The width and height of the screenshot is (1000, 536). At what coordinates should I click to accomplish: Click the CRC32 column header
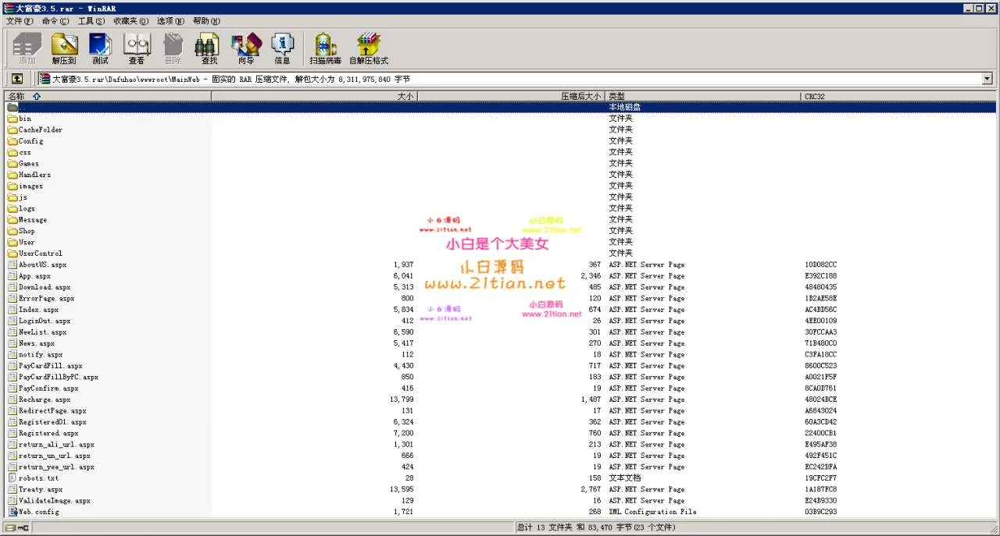coord(814,96)
